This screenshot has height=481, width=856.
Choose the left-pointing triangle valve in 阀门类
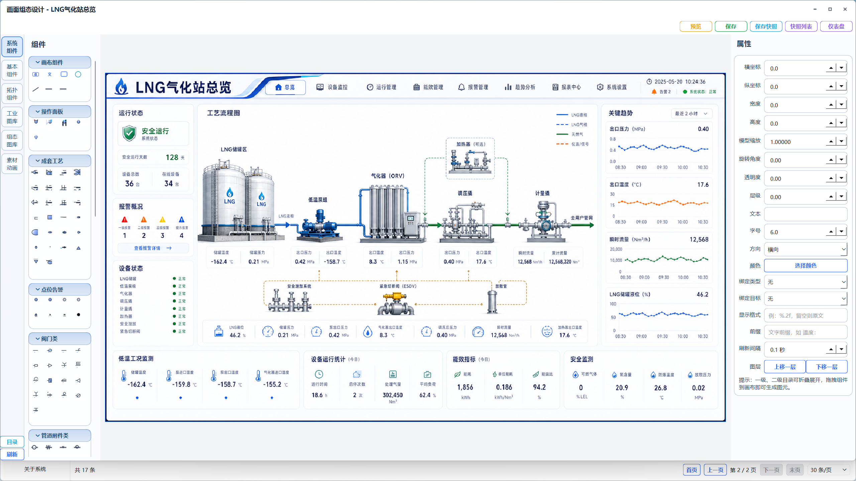[x=78, y=380]
